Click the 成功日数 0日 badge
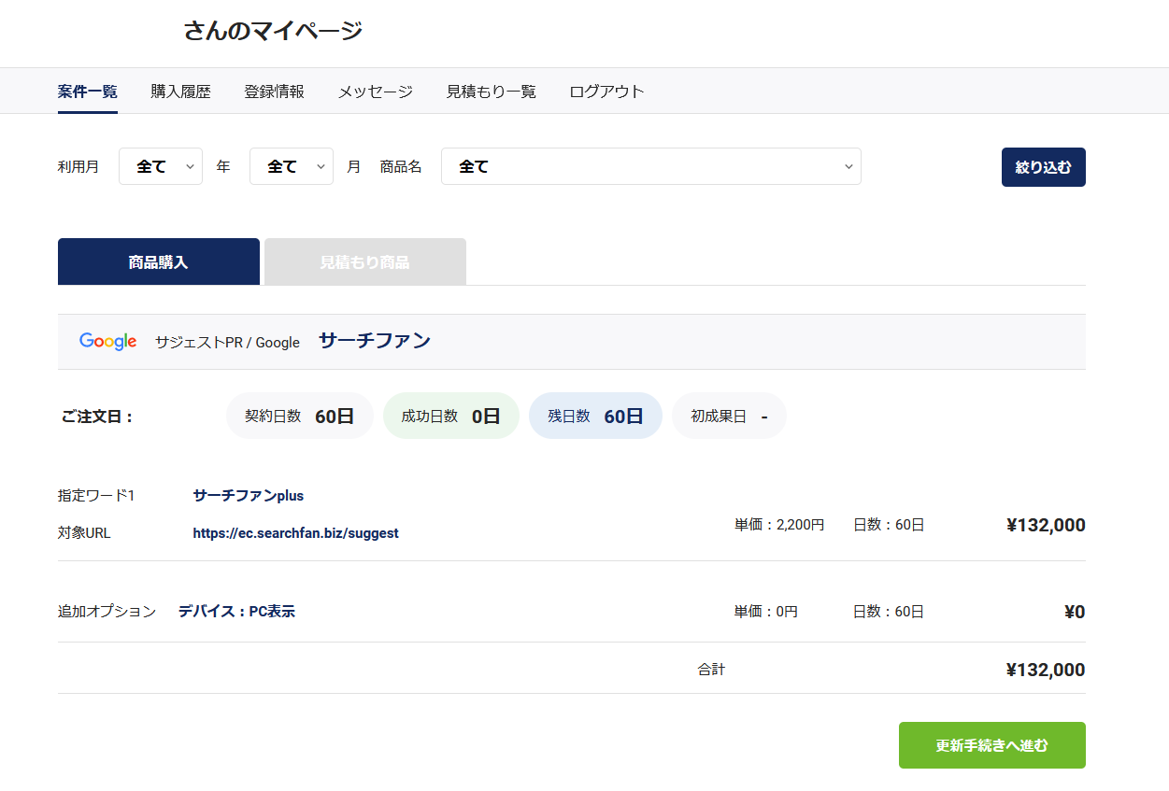This screenshot has height=791, width=1169. coord(450,417)
